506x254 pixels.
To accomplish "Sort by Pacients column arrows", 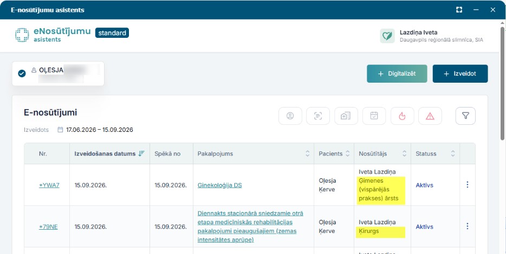I will click(348, 153).
